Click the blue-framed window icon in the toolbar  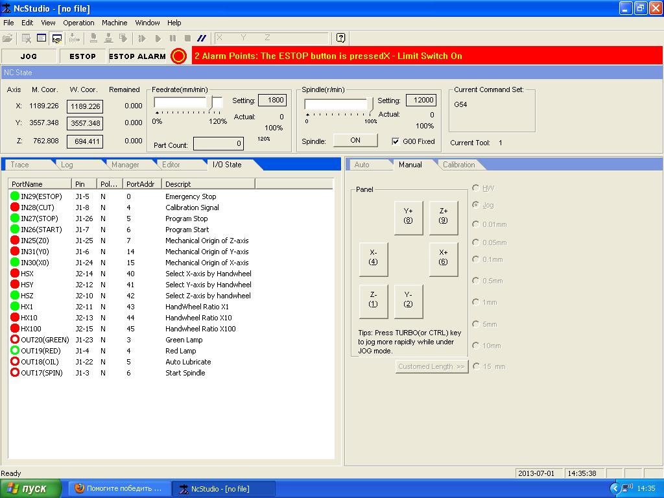click(x=41, y=38)
